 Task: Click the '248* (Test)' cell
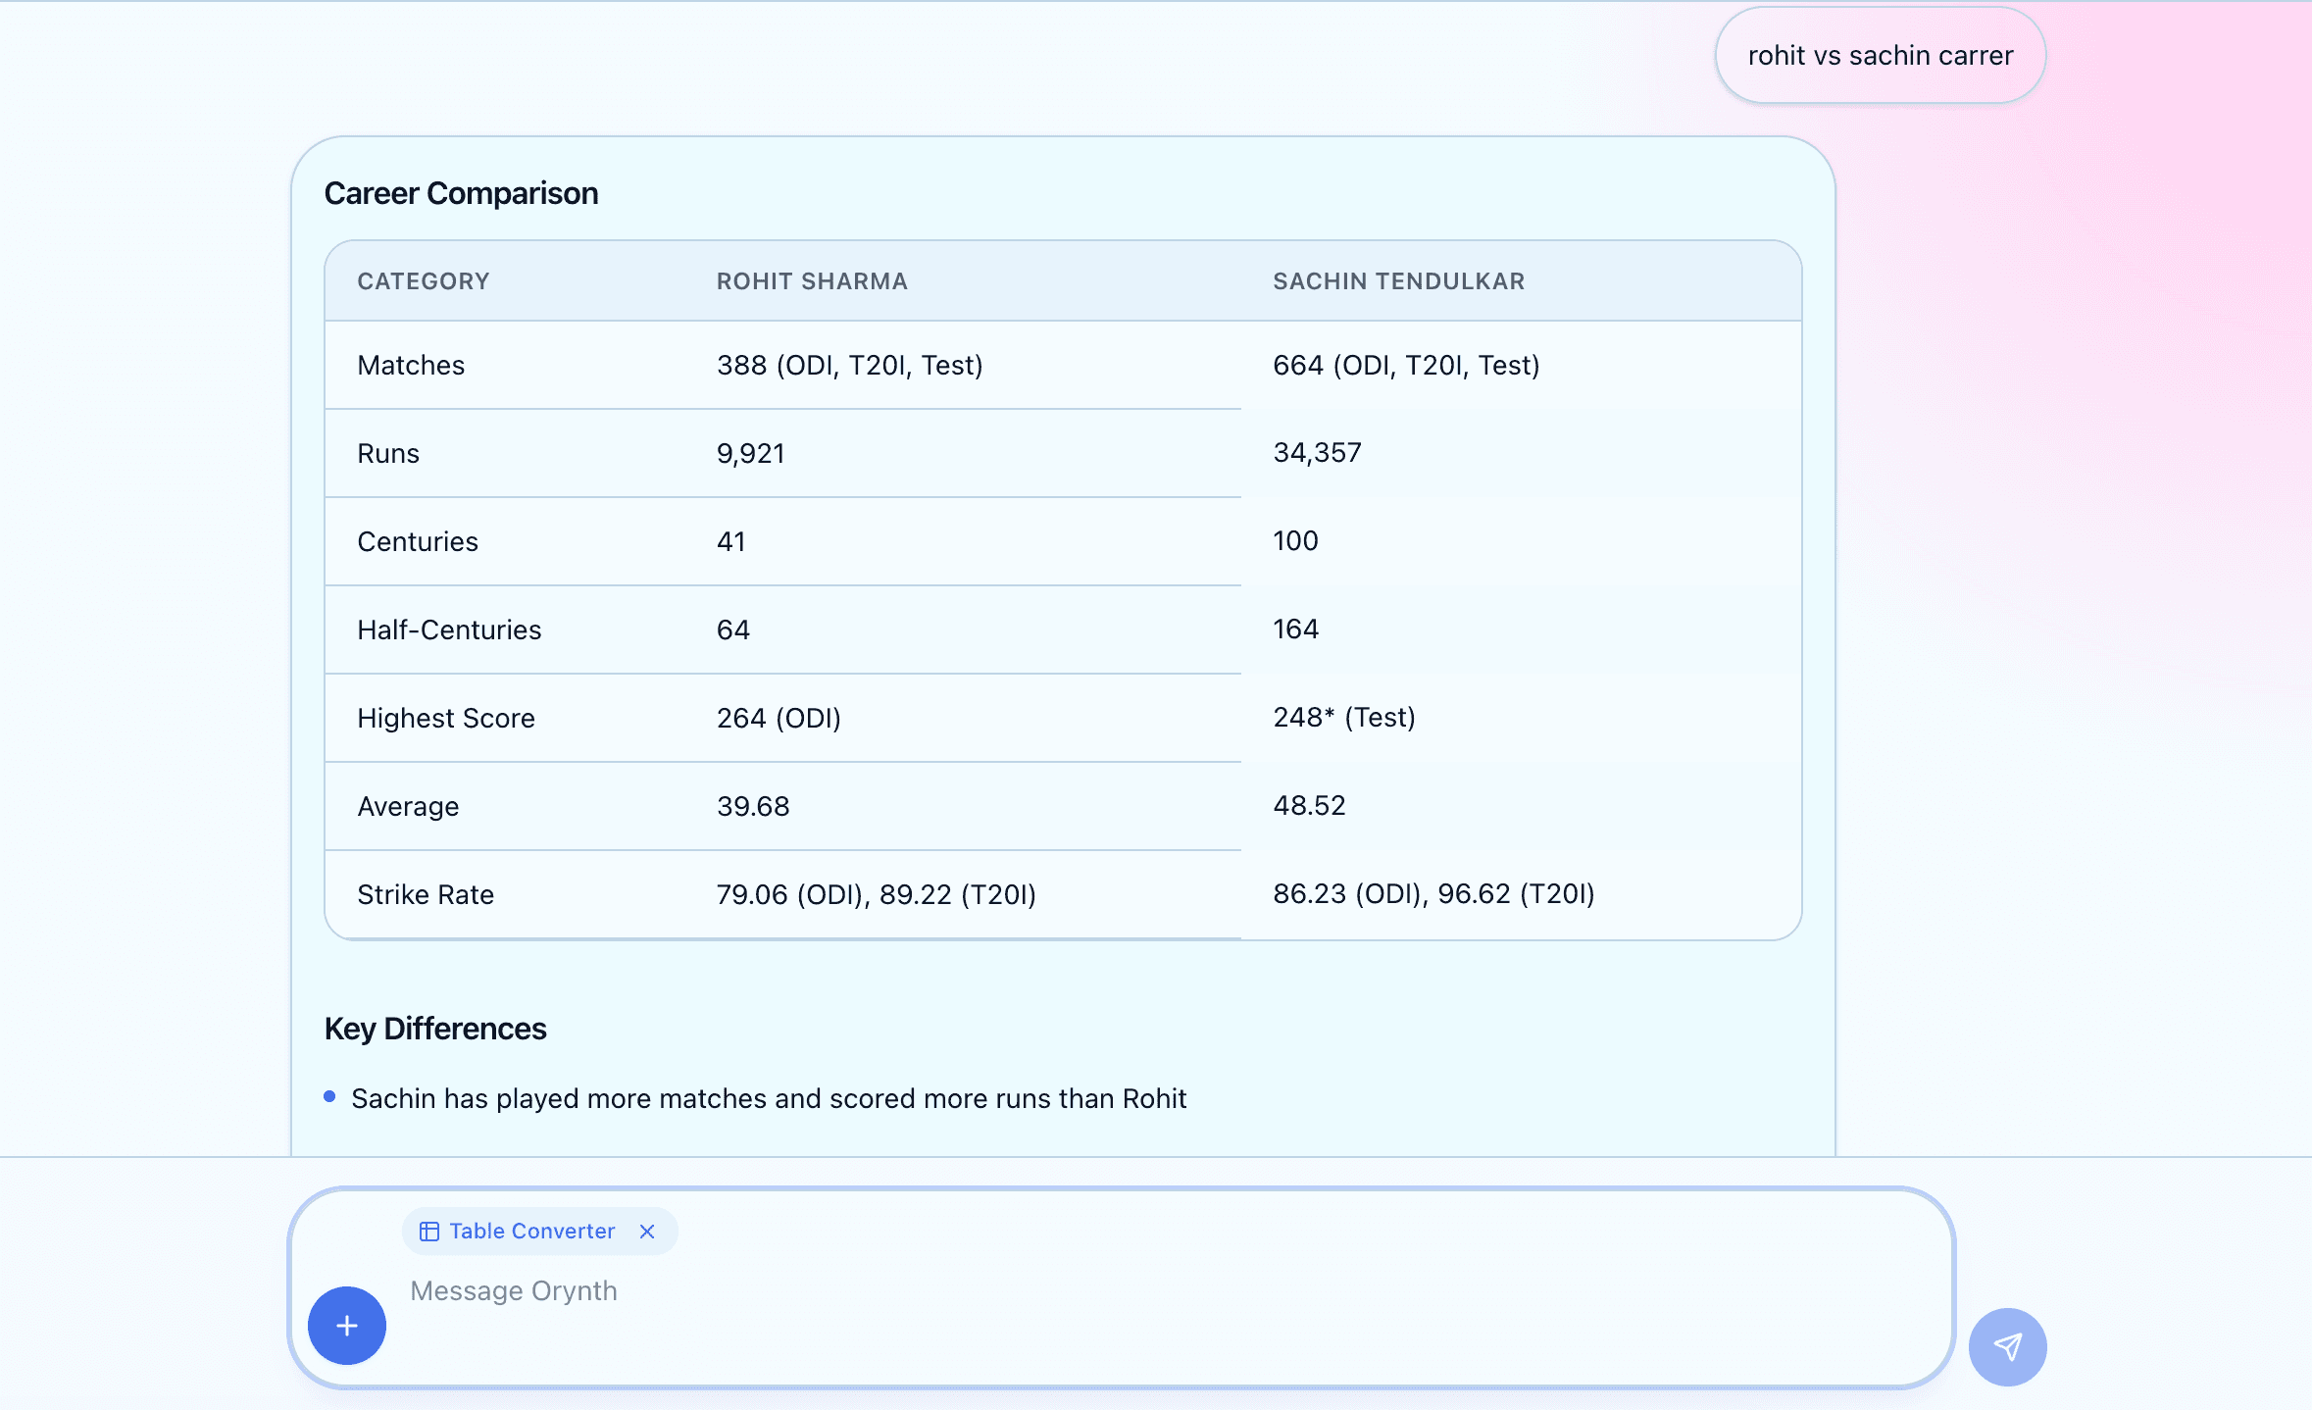point(1344,717)
